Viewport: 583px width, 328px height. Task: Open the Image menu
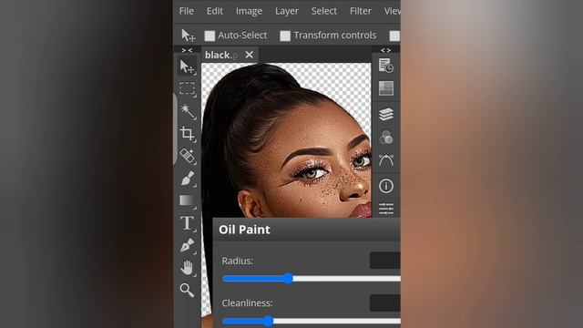coord(249,11)
